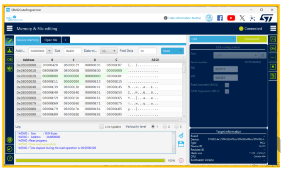The height and width of the screenshot is (171, 284).
Task: Open the help question mark icon
Action: (10, 158)
